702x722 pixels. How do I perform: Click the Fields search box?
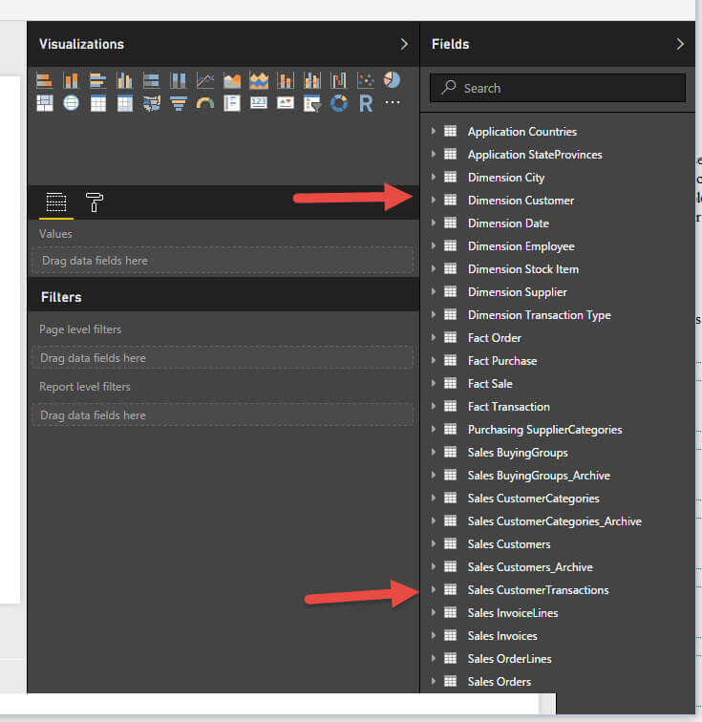coord(558,88)
